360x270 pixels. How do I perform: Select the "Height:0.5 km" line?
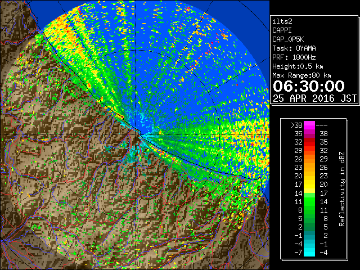click(x=298, y=66)
